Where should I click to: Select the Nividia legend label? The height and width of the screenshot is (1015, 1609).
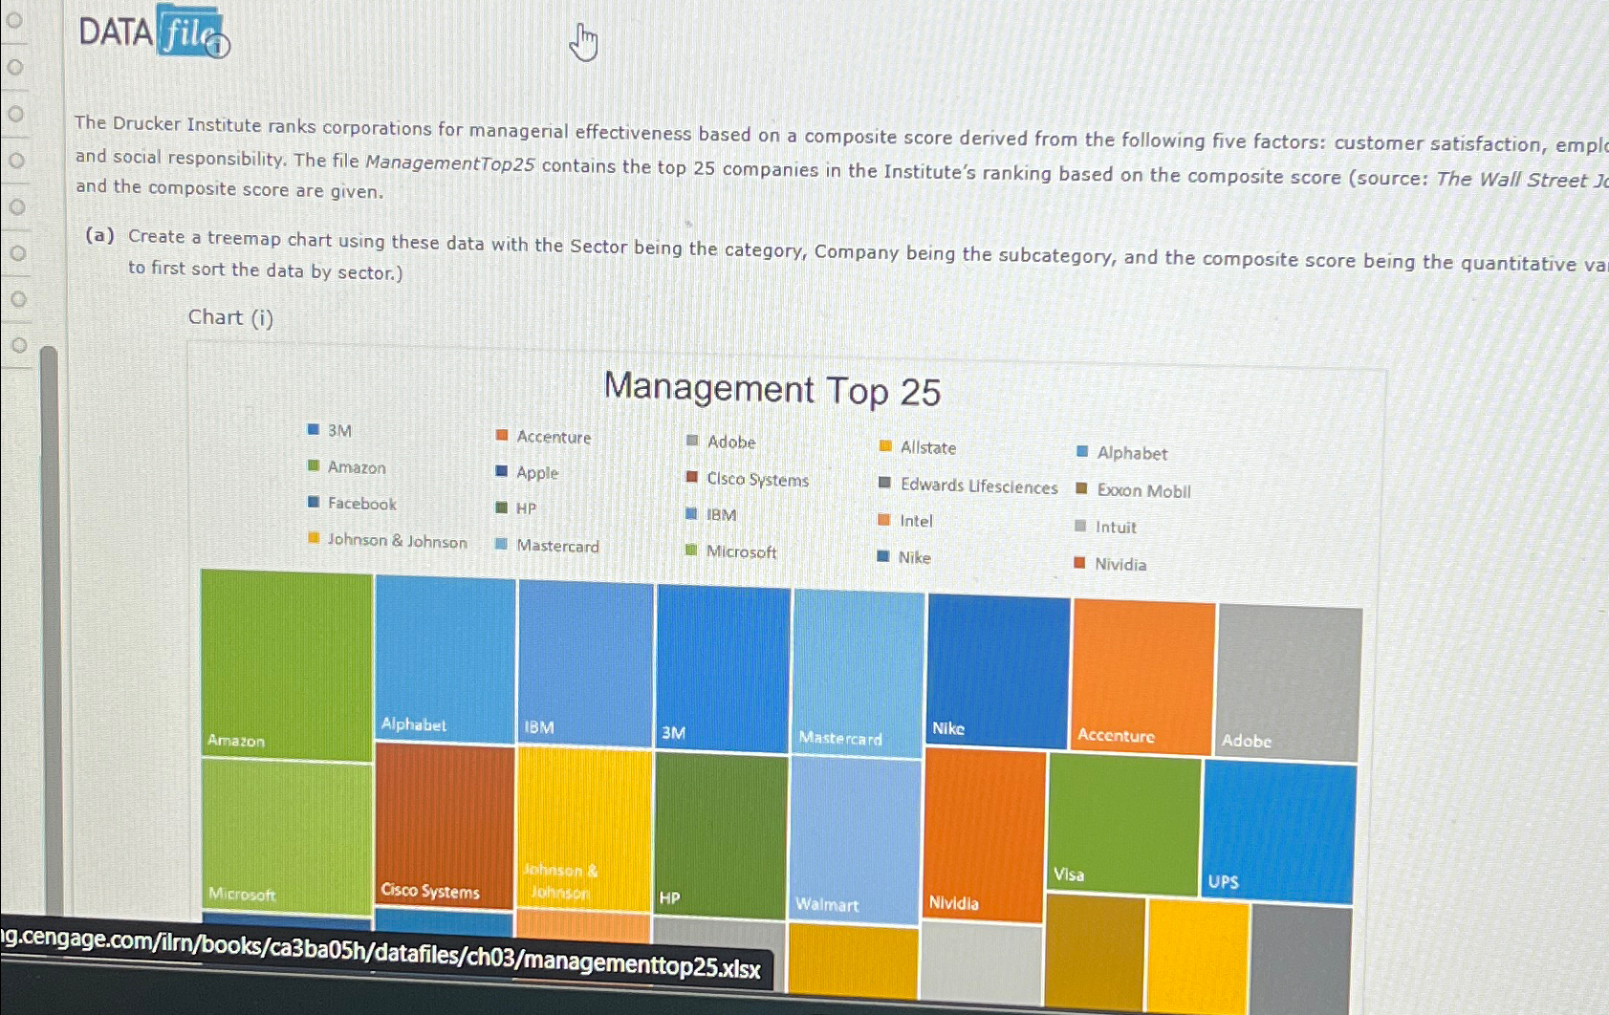click(1120, 564)
